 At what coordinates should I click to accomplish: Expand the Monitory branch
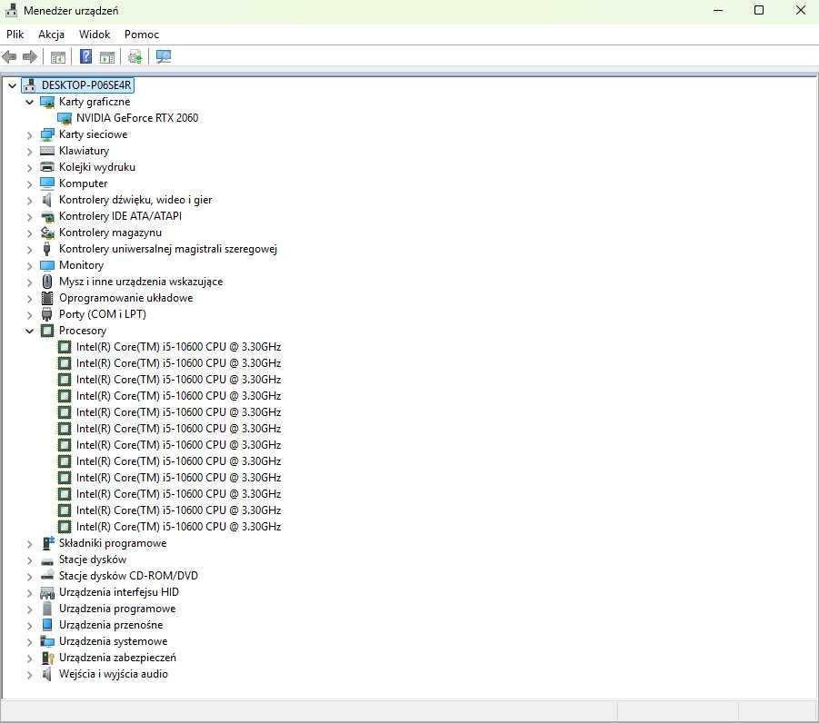point(30,266)
